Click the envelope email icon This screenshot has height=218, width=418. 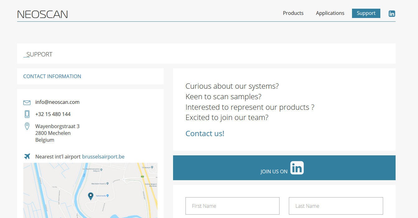pyautogui.click(x=27, y=103)
